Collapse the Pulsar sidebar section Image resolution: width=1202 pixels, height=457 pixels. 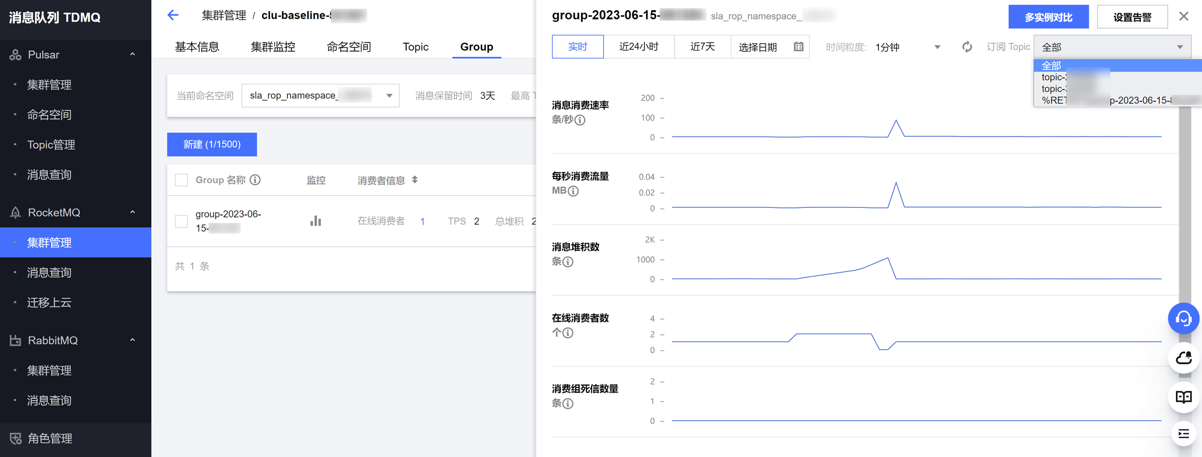[132, 54]
